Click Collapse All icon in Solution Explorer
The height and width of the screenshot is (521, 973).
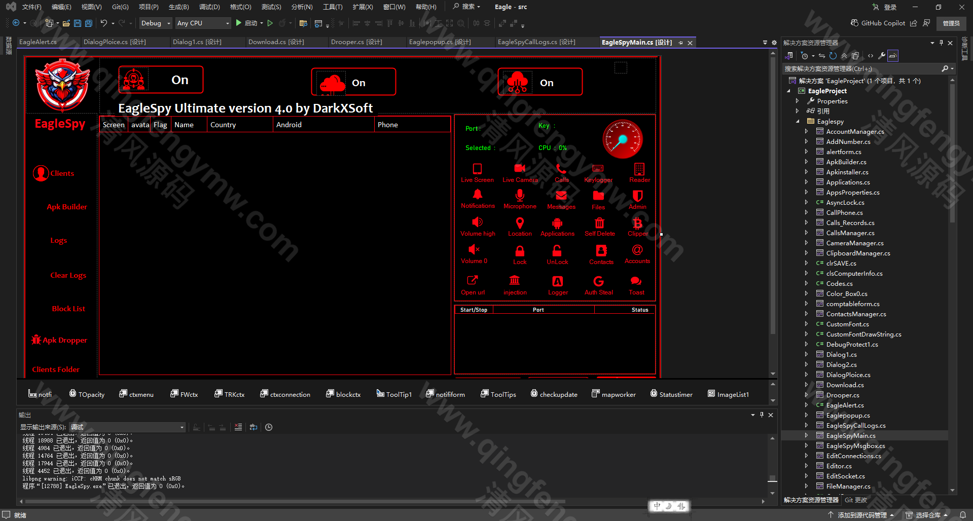(844, 56)
